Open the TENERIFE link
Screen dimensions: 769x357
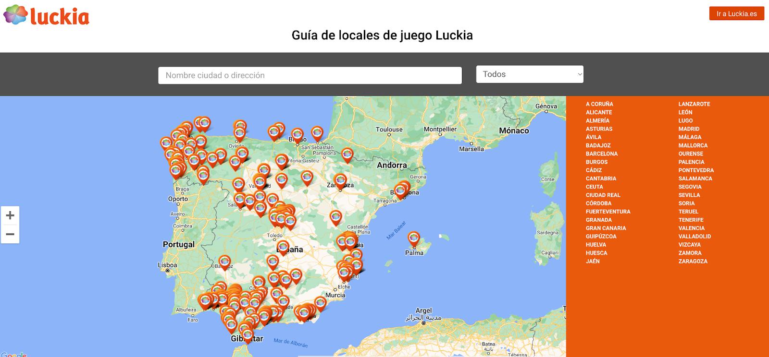click(x=691, y=220)
